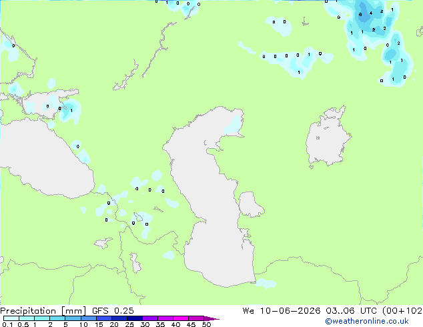Click the 'GFS 0.25' model label

pyautogui.click(x=113, y=311)
